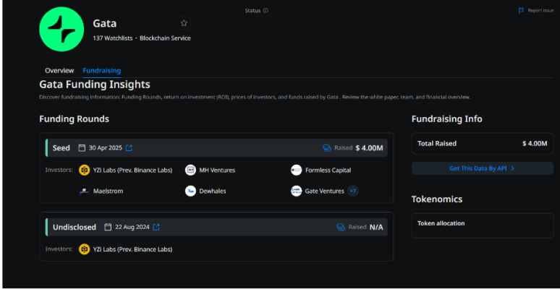Click the YZi Labs logo in the Undisclosed round
The image size is (560, 289).
84,249
